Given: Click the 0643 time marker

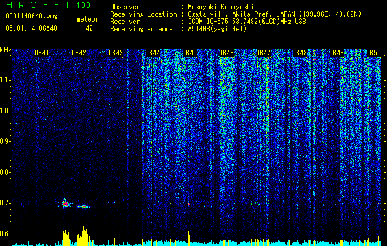Looking at the screenshot, I should click(116, 53).
